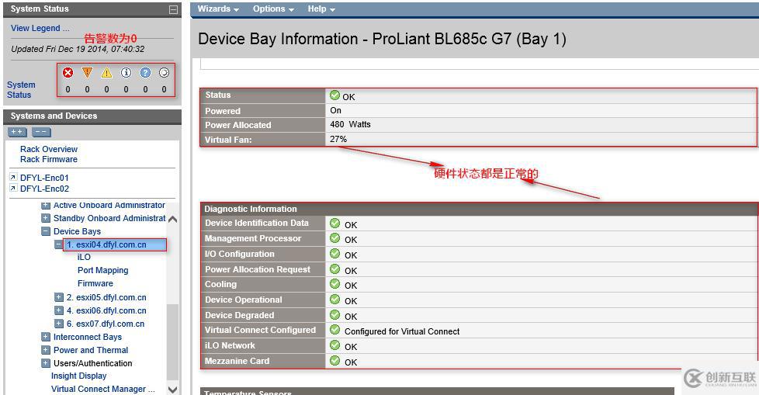The image size is (759, 395).
Task: Collapse the esxi04.dfyl.com.cn node
Action: 58,244
